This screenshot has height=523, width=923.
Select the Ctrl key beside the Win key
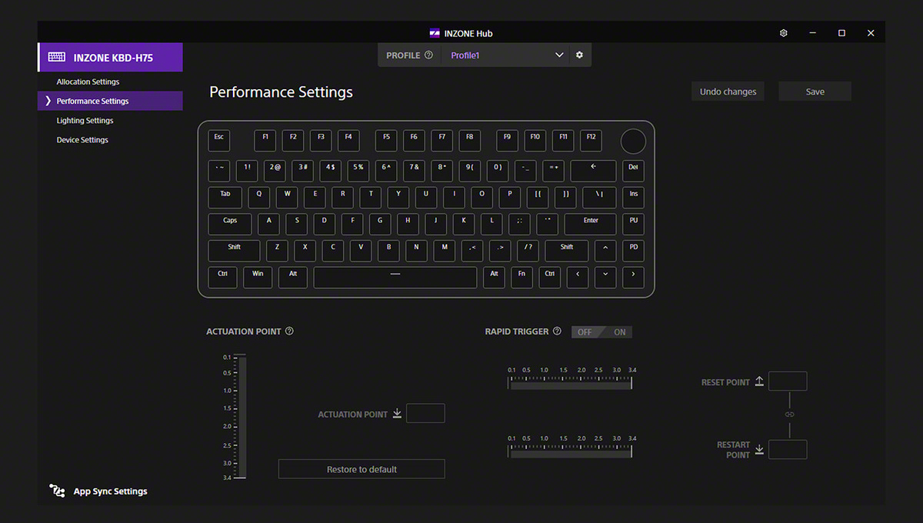coord(222,277)
